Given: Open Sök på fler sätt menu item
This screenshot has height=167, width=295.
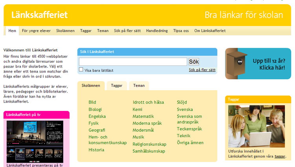Looking at the screenshot, I should [127, 31].
